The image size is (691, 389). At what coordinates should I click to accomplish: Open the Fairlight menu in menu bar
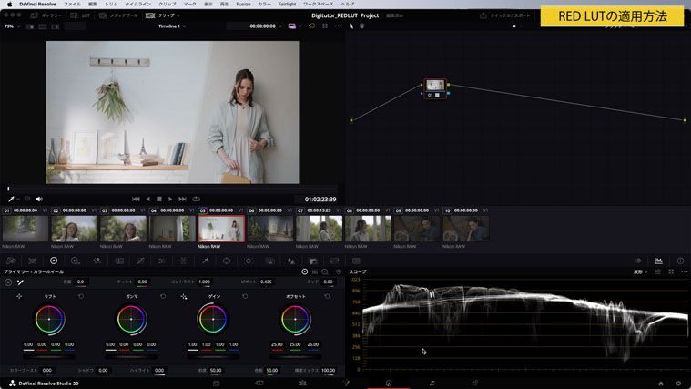pyautogui.click(x=287, y=4)
